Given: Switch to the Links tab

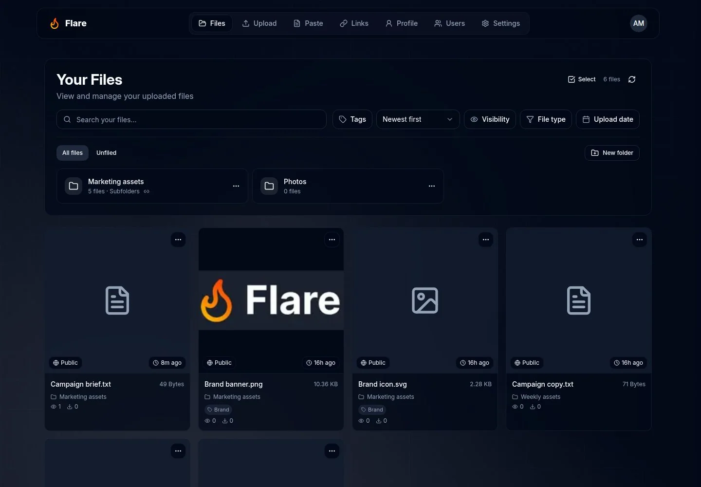Looking at the screenshot, I should coord(354,23).
